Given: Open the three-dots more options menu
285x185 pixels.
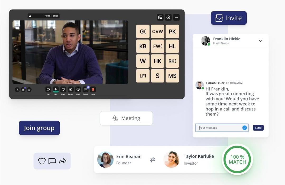Looking at the screenshot, I should pyautogui.click(x=176, y=17).
